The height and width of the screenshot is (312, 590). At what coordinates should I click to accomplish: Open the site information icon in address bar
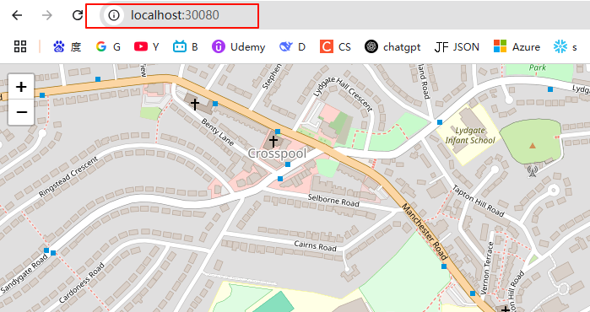114,15
